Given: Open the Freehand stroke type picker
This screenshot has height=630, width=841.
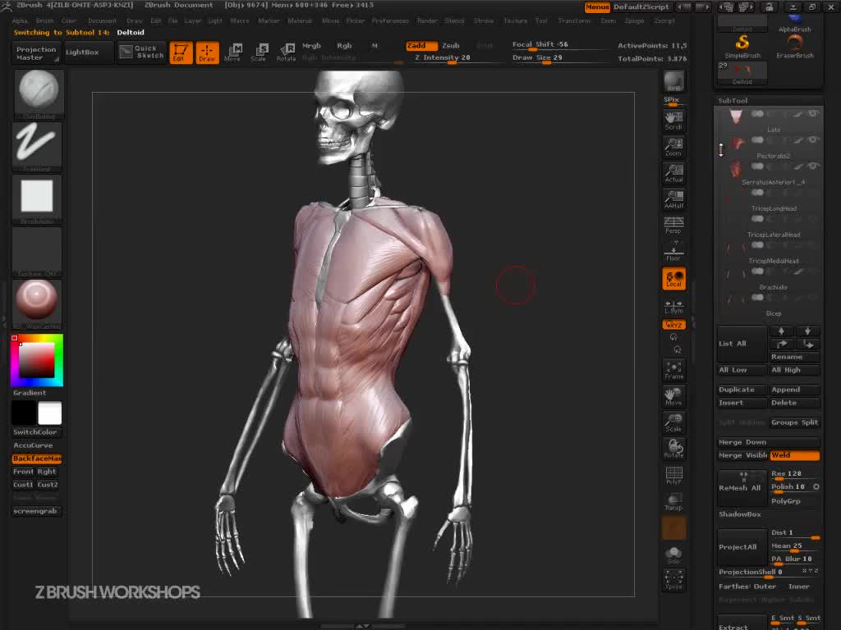Looking at the screenshot, I should 38,147.
